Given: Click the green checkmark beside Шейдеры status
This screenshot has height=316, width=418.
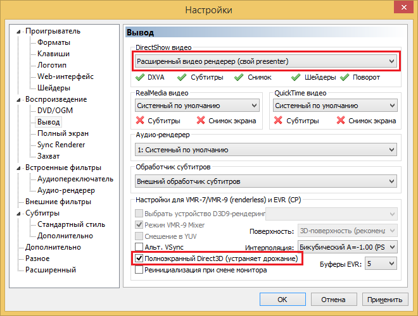Looking at the screenshot, I should [296, 78].
